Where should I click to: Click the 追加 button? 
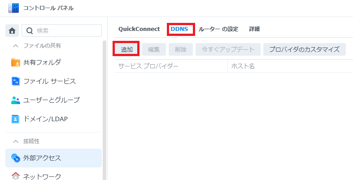click(127, 49)
